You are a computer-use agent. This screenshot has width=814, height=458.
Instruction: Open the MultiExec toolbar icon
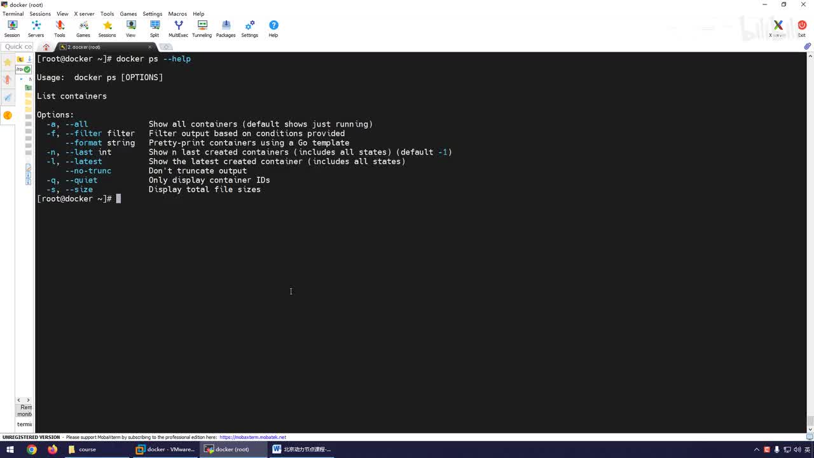[x=179, y=29]
